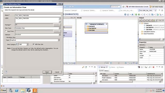Screen dimensions: 165x93
Task: Open dropdown arrow next to green Add icon
Action: tap(156, 20)
